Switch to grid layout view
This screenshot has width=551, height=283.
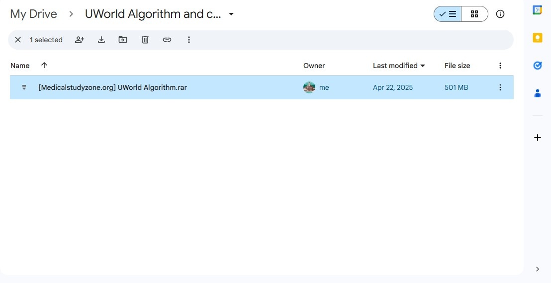[474, 14]
